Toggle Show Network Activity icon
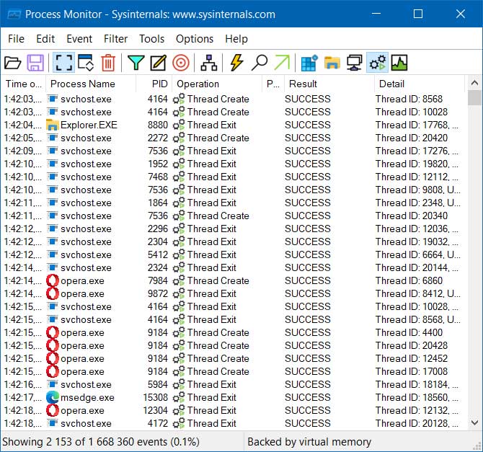Screen dimensions: 483x452 pyautogui.click(x=354, y=63)
